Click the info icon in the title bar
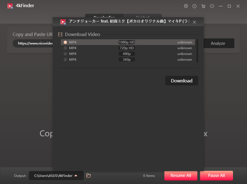 point(195,6)
